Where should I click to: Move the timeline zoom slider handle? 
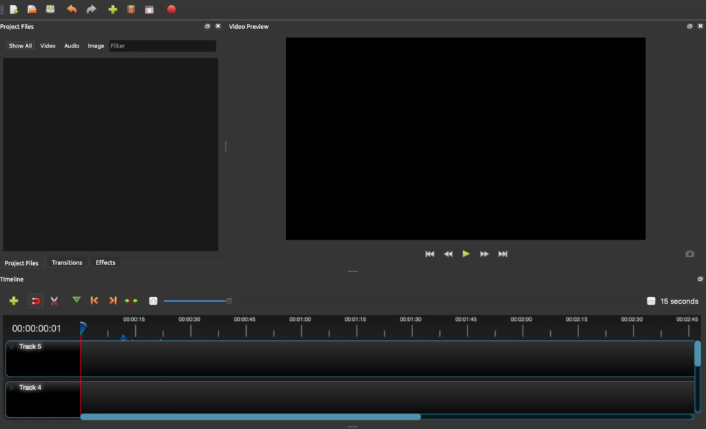click(x=229, y=301)
